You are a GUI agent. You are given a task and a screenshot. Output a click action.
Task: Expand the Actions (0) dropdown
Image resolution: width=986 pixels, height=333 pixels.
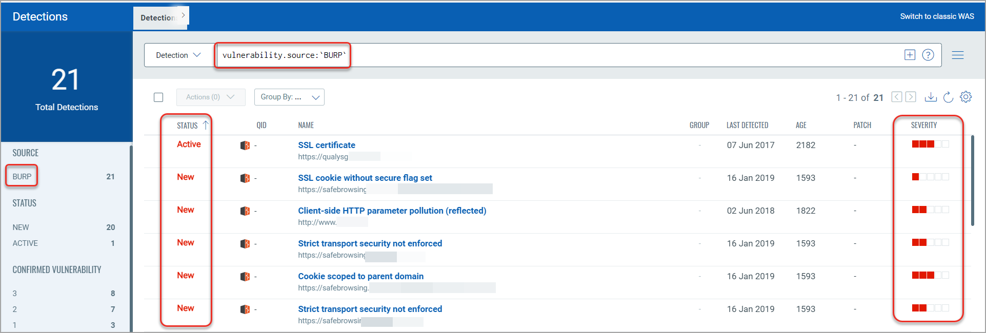[211, 97]
